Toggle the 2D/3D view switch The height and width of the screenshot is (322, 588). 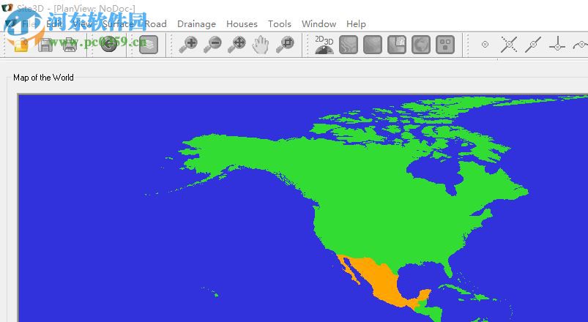pos(324,45)
